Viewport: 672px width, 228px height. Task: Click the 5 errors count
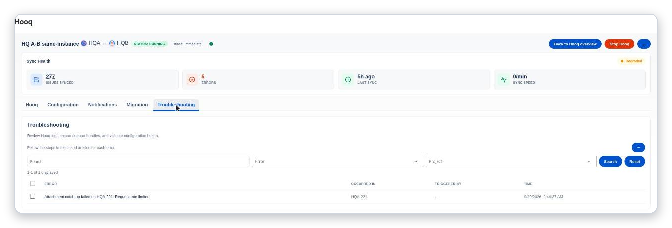tap(203, 76)
